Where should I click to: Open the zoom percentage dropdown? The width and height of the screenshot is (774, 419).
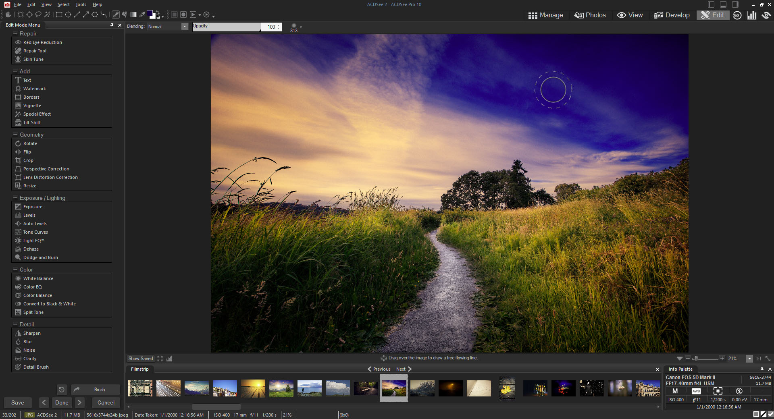(x=749, y=359)
